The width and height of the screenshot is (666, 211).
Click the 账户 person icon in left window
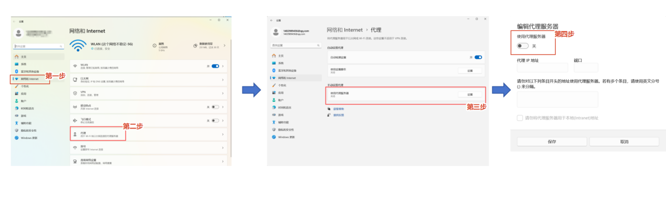pos(17,101)
